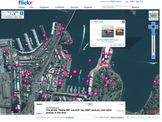
Task: Pan map down arrow
Action: [x=153, y=30]
